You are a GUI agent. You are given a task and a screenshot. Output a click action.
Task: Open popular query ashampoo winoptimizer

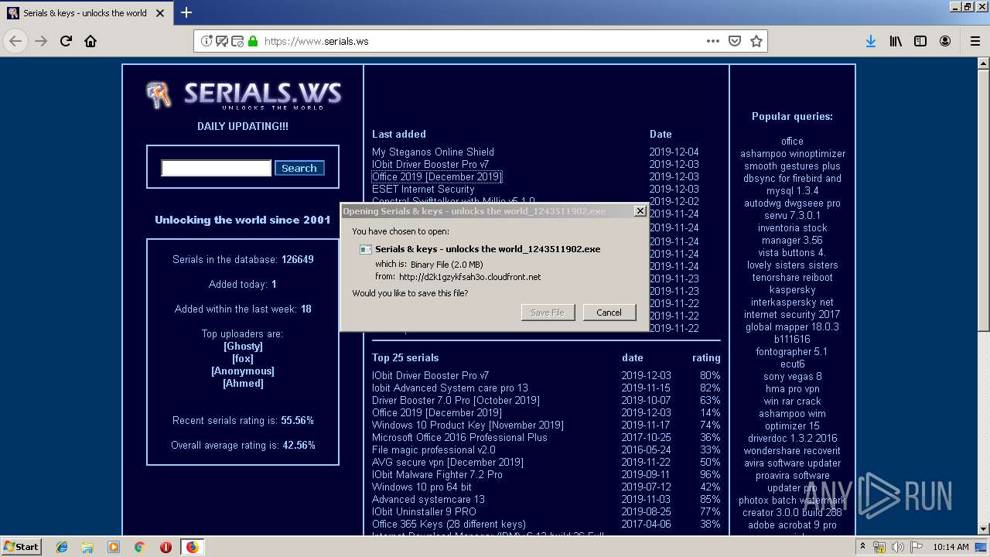click(792, 153)
